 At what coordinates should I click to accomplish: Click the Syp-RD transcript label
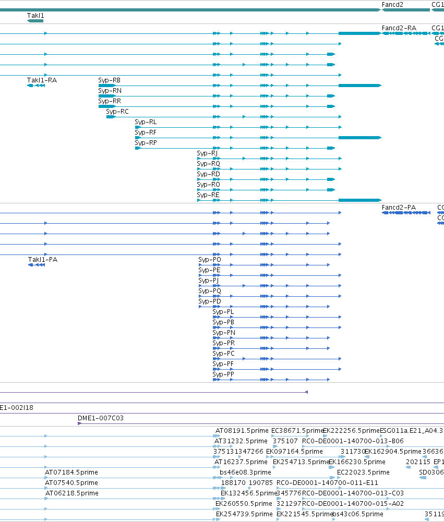click(209, 174)
